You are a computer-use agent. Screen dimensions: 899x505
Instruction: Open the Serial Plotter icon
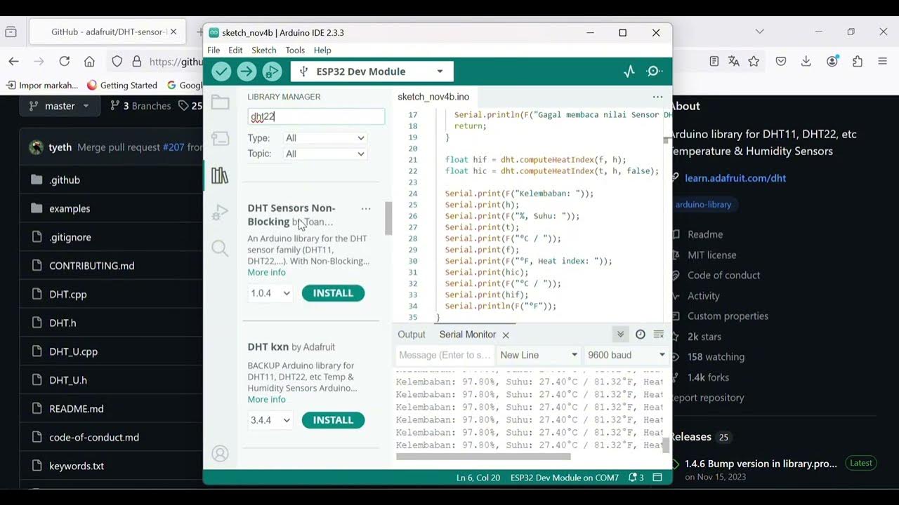pyautogui.click(x=629, y=72)
